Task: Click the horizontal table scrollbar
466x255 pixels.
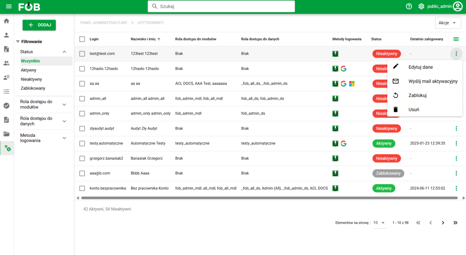Action: click(x=269, y=198)
